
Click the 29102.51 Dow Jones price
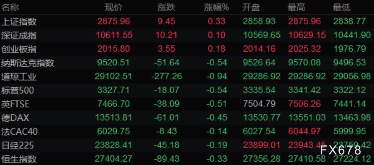[x=113, y=76]
